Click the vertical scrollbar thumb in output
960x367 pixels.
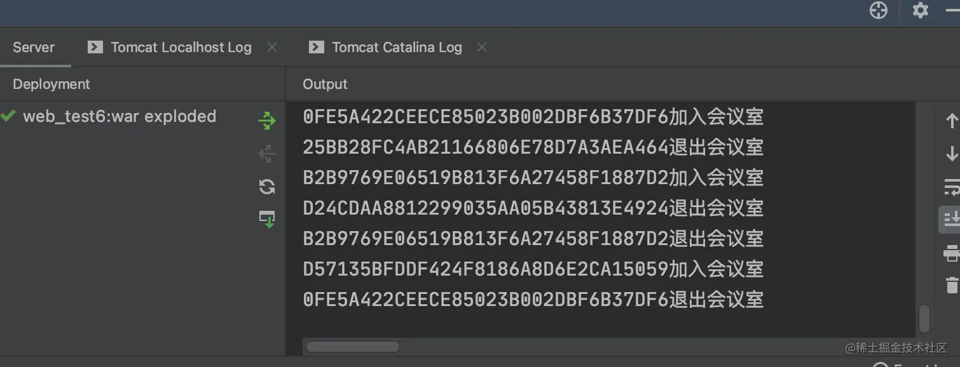(924, 319)
